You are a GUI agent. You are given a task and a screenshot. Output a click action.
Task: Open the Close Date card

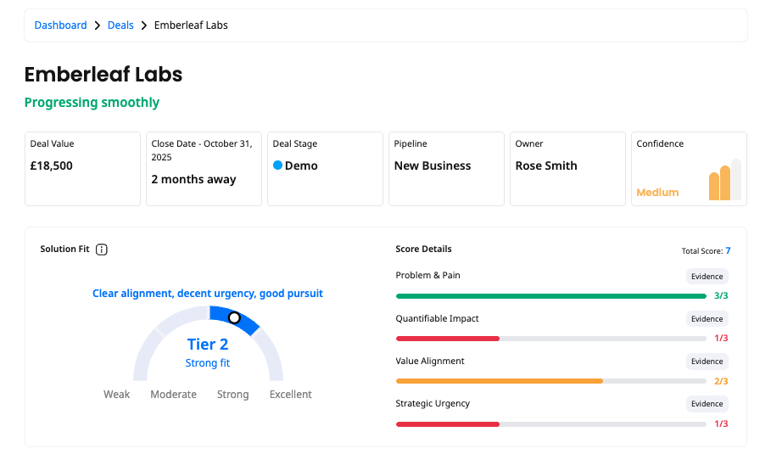point(204,169)
